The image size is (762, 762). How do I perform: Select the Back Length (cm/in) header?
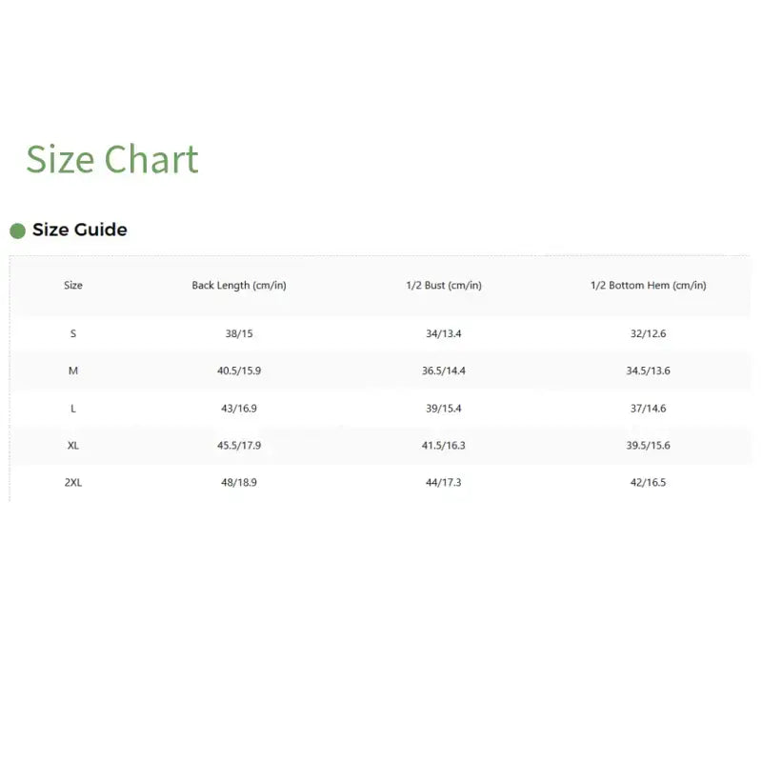click(238, 286)
